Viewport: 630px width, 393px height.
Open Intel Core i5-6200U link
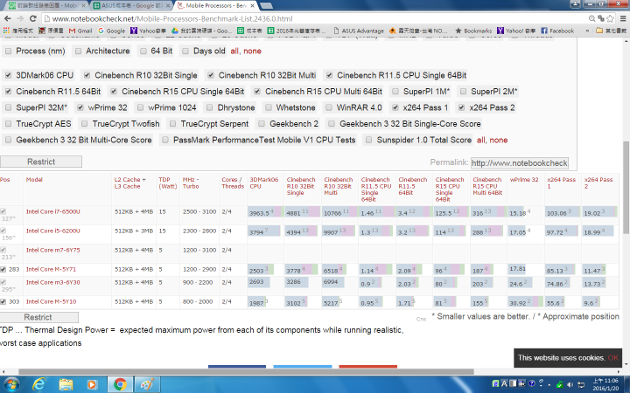click(x=53, y=231)
